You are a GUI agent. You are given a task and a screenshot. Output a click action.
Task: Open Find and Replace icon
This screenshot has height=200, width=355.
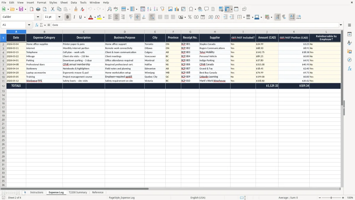(109, 9)
